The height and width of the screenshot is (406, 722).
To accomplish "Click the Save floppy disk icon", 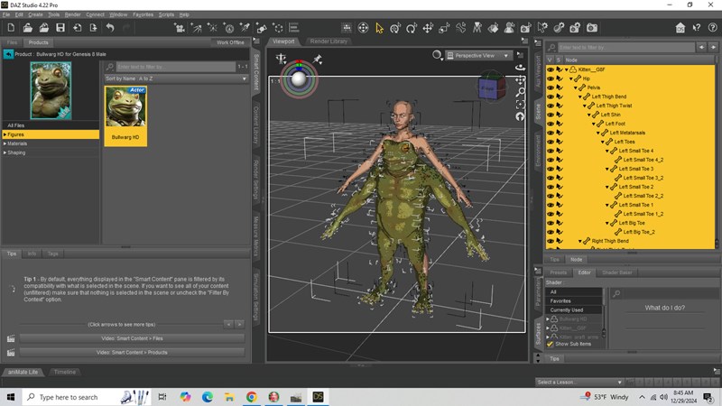I will (x=60, y=28).
